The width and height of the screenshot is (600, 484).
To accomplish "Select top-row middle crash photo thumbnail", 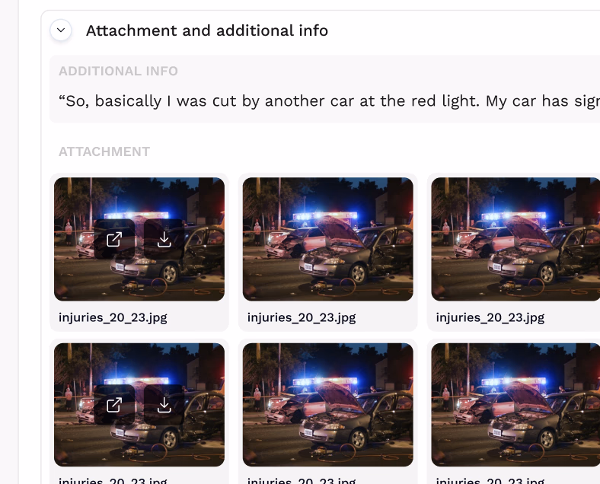I will click(x=328, y=239).
